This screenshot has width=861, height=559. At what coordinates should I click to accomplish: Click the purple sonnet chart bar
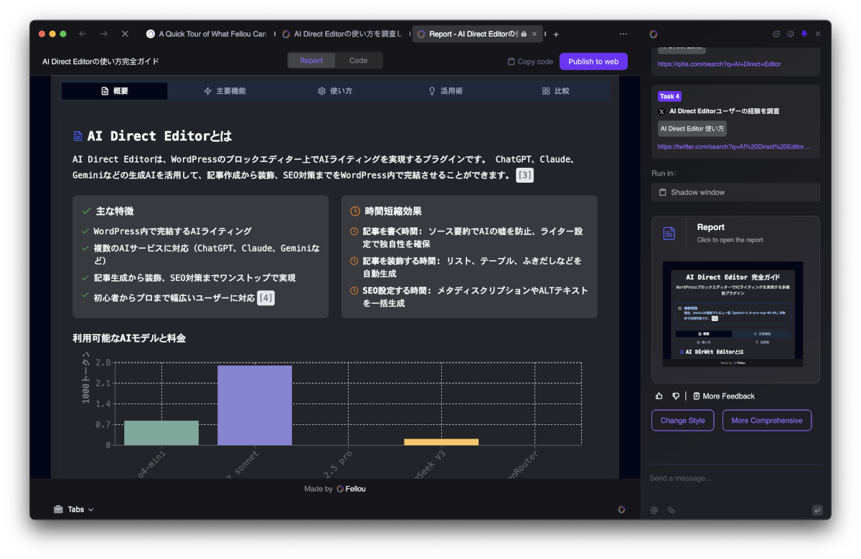255,405
